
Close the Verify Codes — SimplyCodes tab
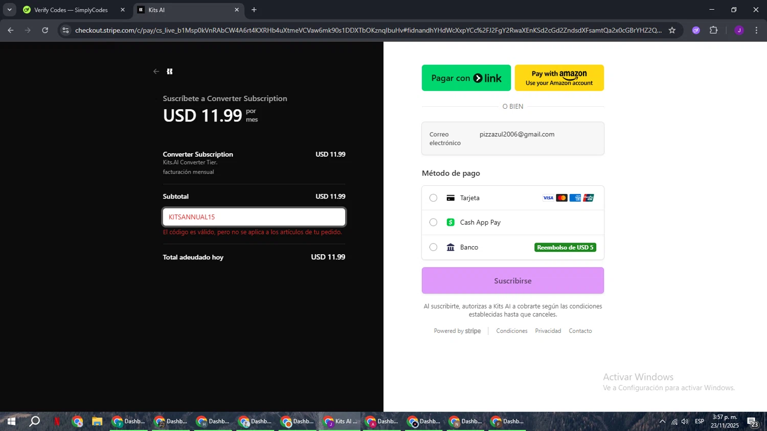tap(123, 10)
